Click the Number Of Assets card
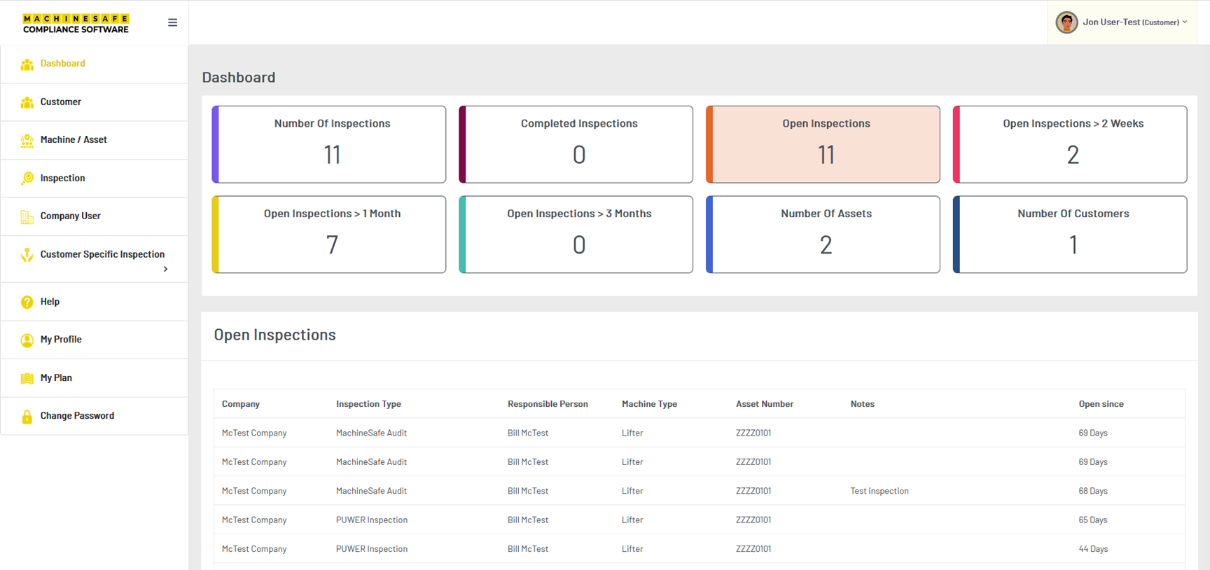This screenshot has height=570, width=1210. 823,235
